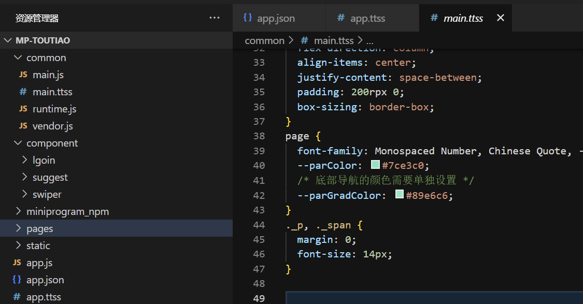The image size is (583, 304).
Task: Open the swiper folder in component
Action: click(47, 194)
